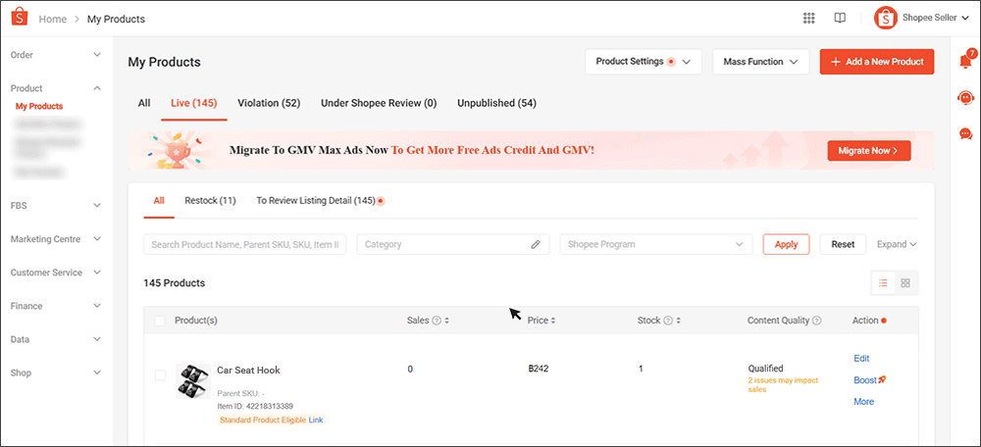Viewport: 981px width, 447px height.
Task: Click Add a New Product button
Action: (877, 62)
